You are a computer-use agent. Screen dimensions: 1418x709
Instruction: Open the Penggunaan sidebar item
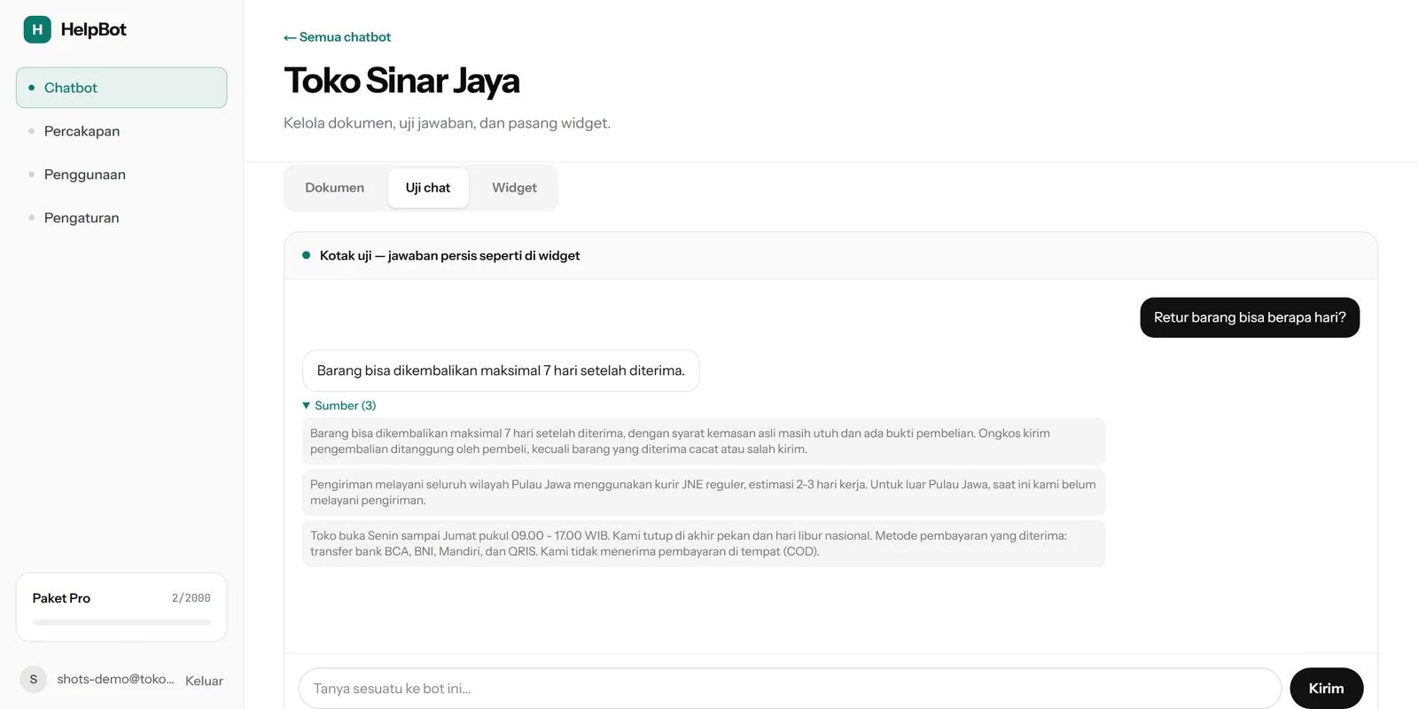pyautogui.click(x=121, y=175)
